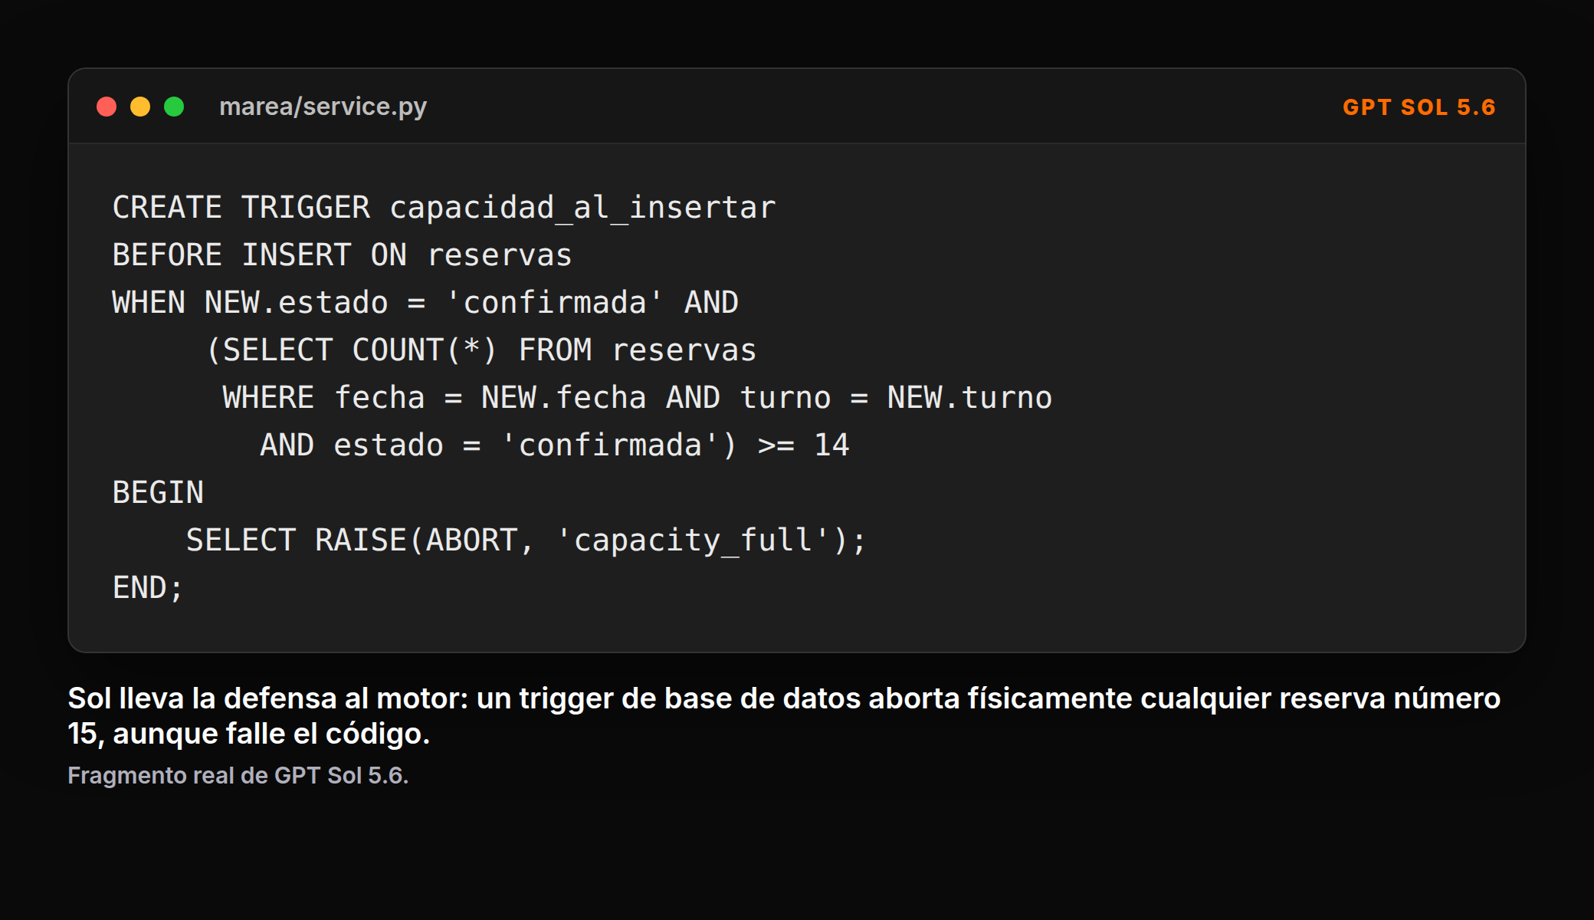Click the 'Fragmento real de GPT Sol 5.6' text

(x=238, y=776)
